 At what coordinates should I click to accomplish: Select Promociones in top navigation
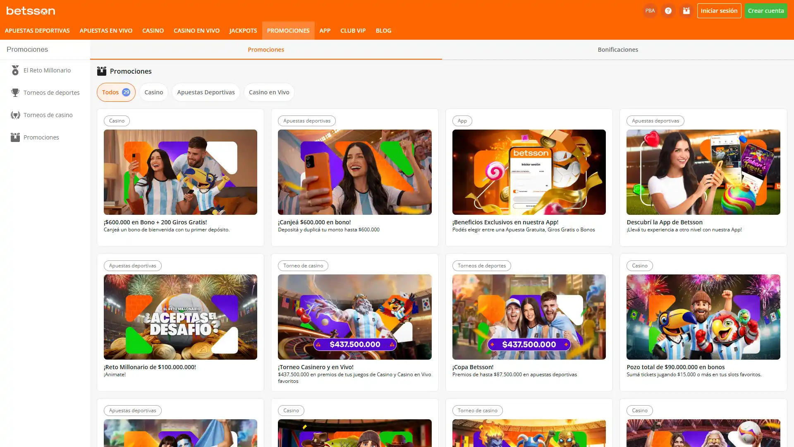[x=288, y=31]
